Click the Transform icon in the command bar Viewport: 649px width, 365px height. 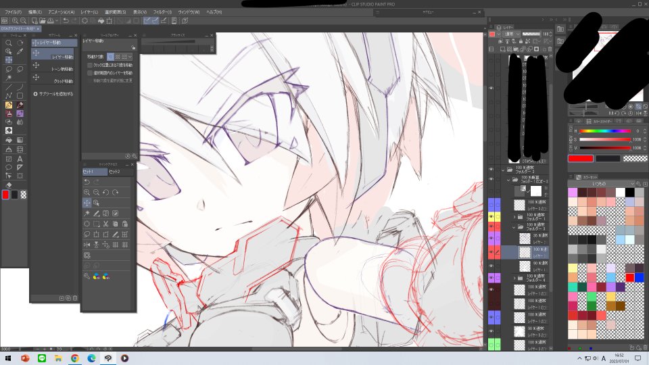tap(110, 21)
